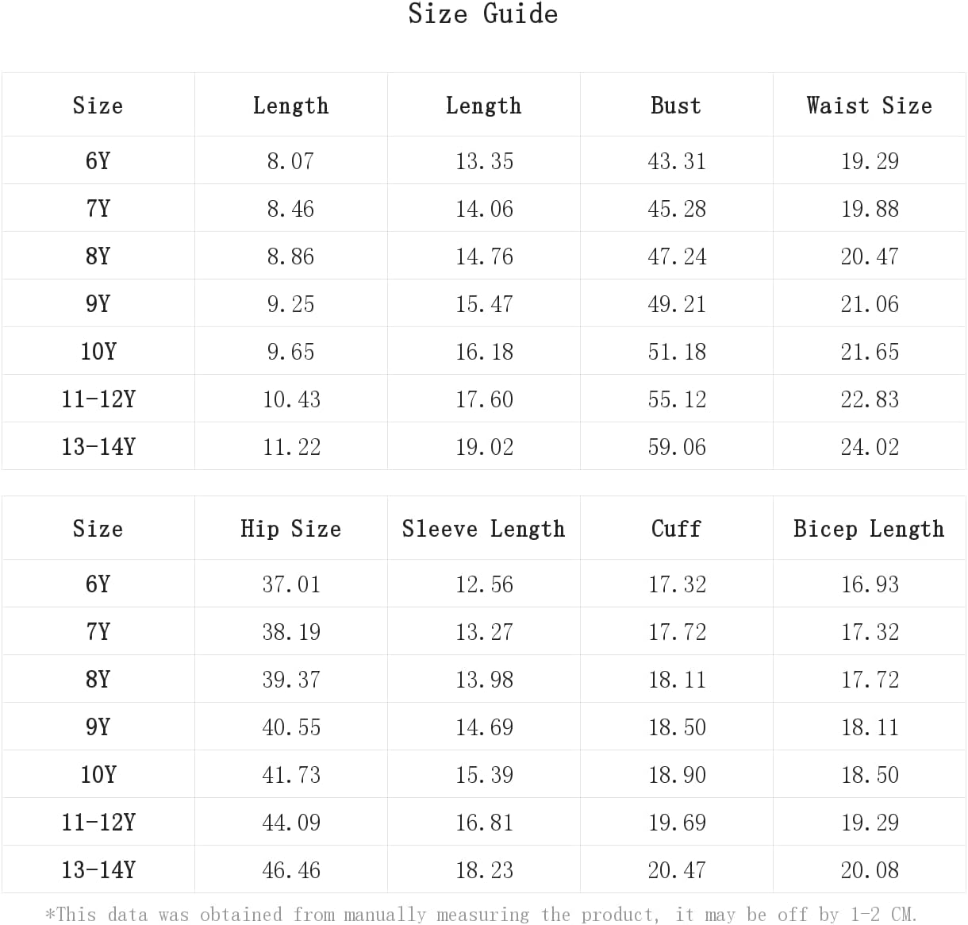Select the Hip Size column header
This screenshot has width=968, height=925.
291,529
